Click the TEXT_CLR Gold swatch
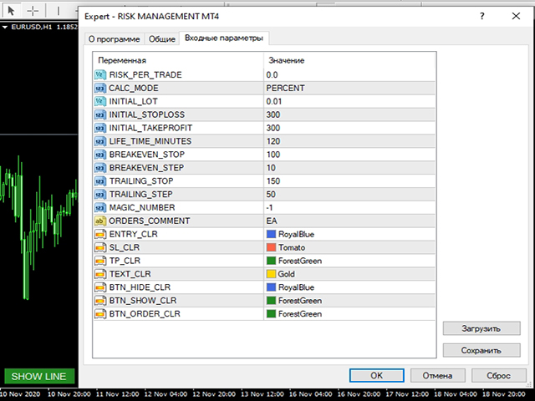Viewport: 535px width, 401px height. (271, 274)
